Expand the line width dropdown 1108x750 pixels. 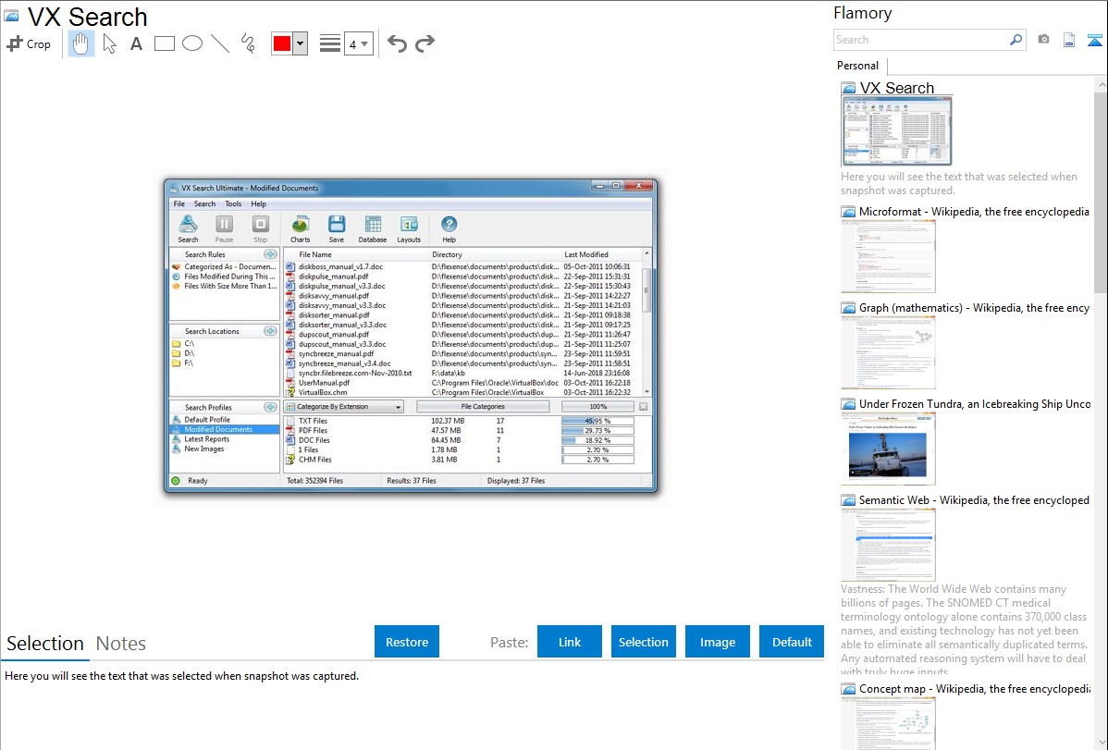359,43
